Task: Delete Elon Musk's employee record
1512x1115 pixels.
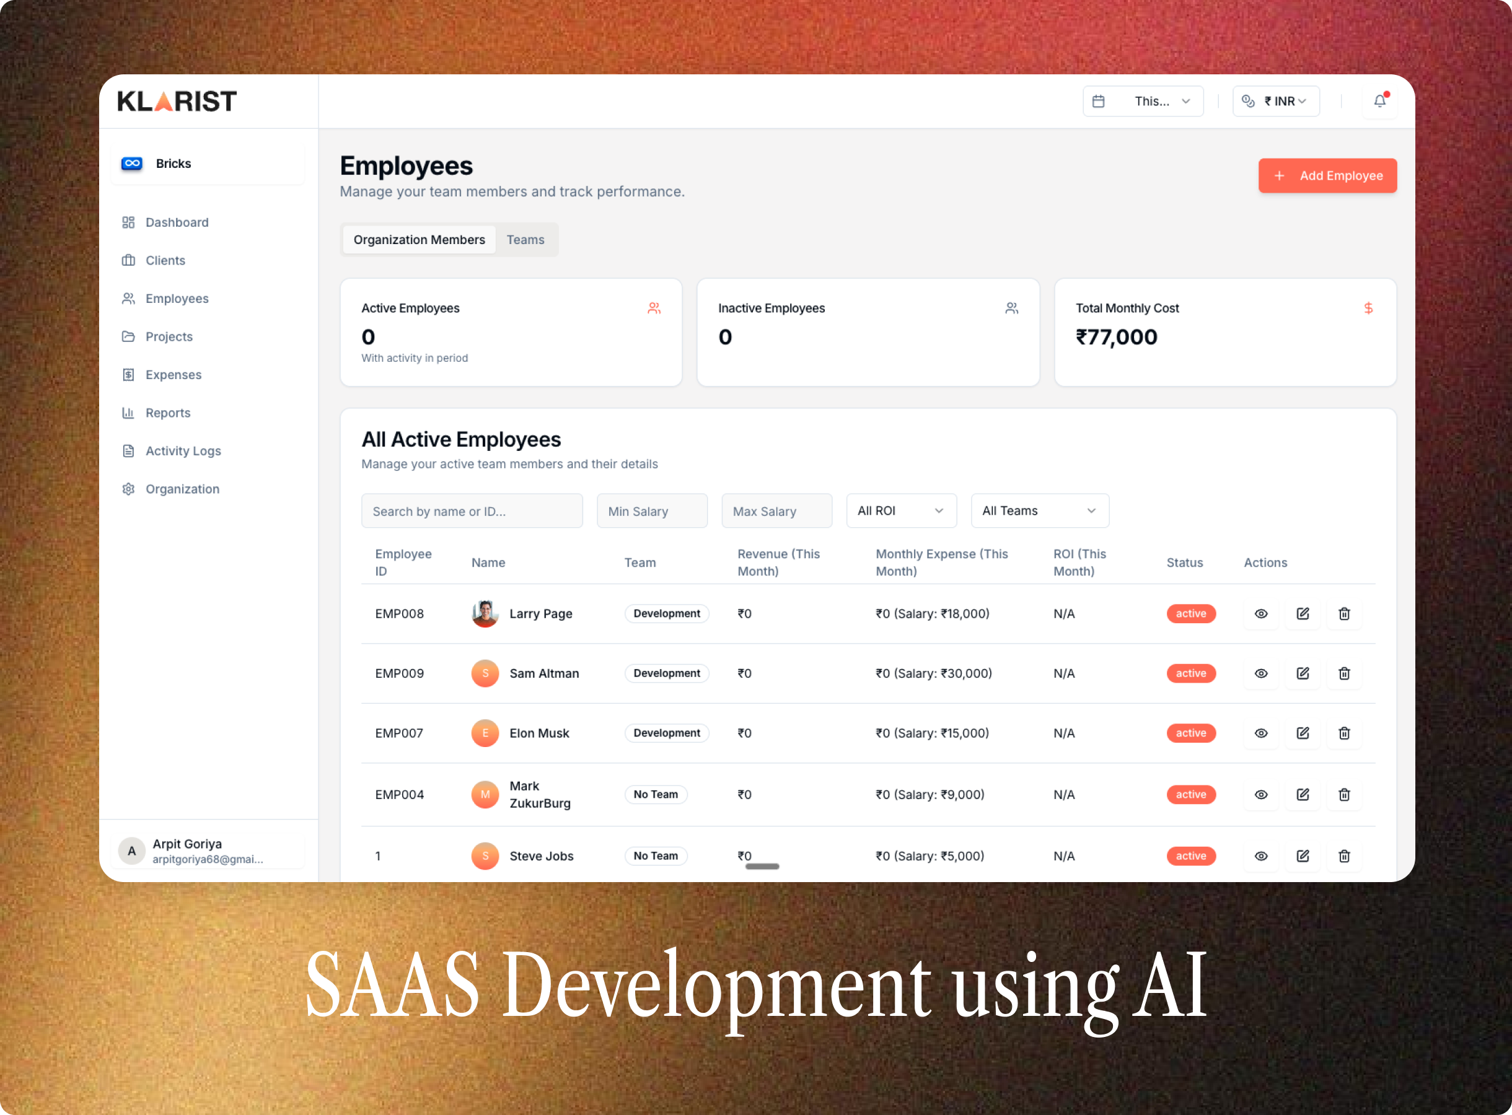Action: click(x=1344, y=733)
